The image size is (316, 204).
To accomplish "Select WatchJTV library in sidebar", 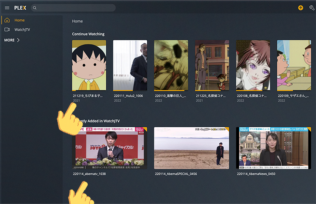I will coord(22,30).
